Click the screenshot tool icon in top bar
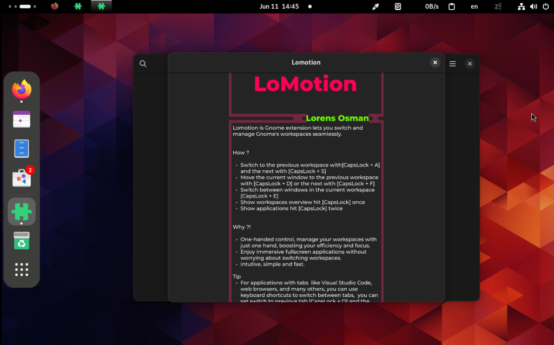 tap(398, 6)
